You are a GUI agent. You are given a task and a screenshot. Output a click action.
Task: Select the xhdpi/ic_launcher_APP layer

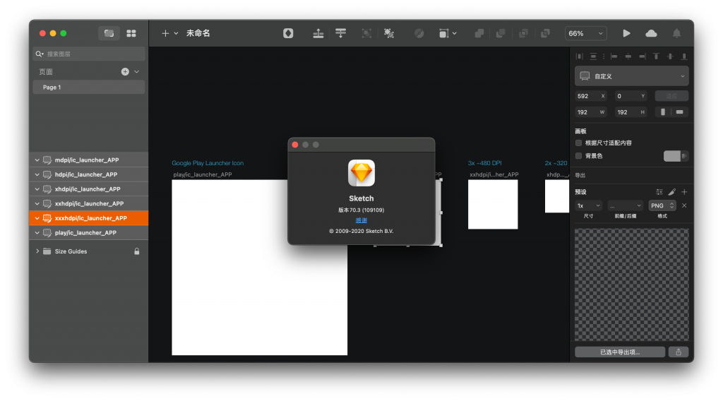88,189
